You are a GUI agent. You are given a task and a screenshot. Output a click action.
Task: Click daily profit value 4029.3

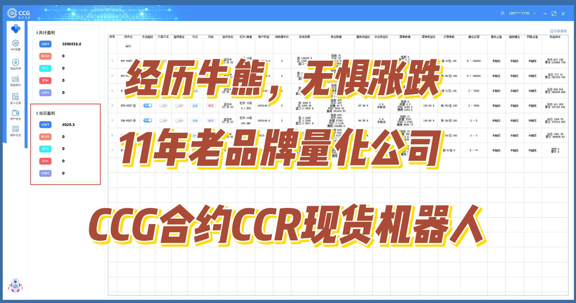68,124
